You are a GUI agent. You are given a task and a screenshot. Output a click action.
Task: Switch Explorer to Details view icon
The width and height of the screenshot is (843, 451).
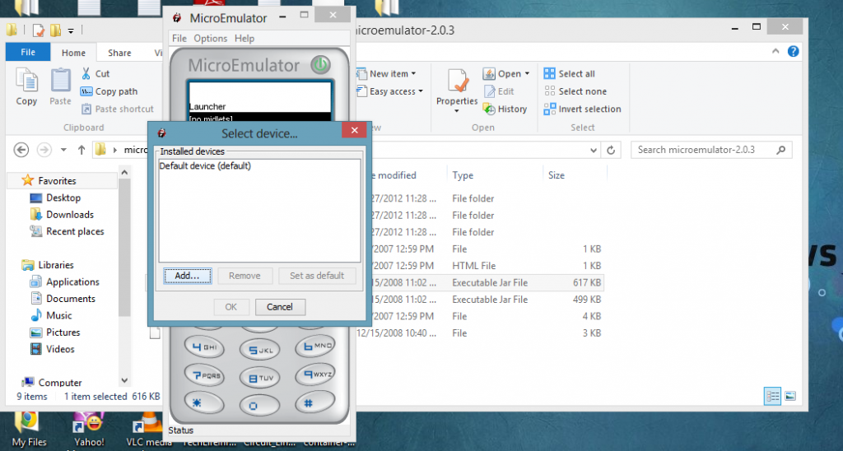coord(772,397)
